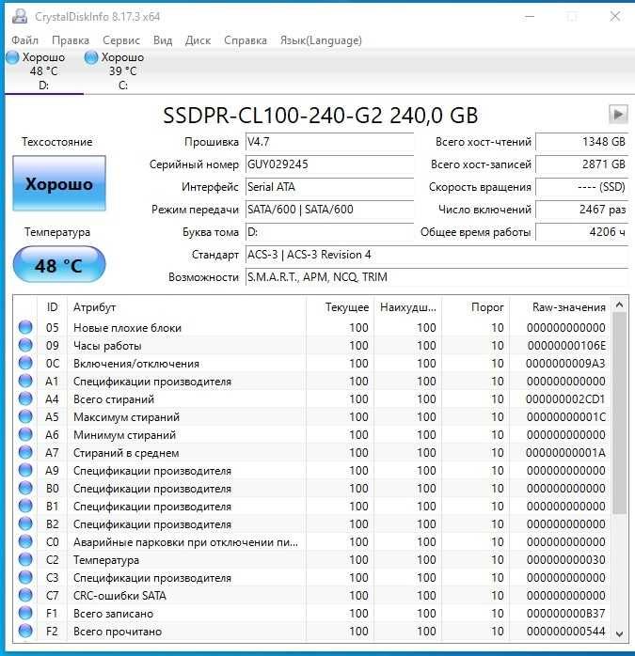
Task: Click the serial number field GUY029245
Action: 329,164
